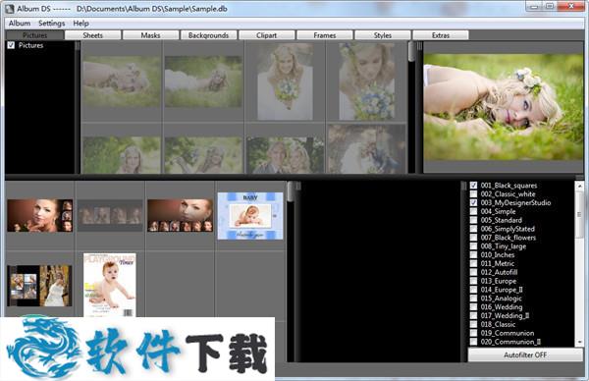
Task: Click the Album DS title bar app icon
Action: point(10,8)
